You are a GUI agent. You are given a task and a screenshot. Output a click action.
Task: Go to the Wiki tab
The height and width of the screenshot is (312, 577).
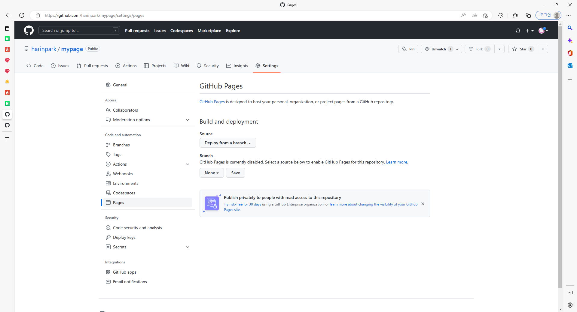coord(182,66)
